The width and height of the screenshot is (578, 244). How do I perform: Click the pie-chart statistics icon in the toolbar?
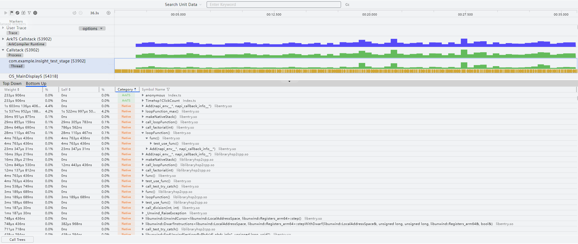(17, 13)
